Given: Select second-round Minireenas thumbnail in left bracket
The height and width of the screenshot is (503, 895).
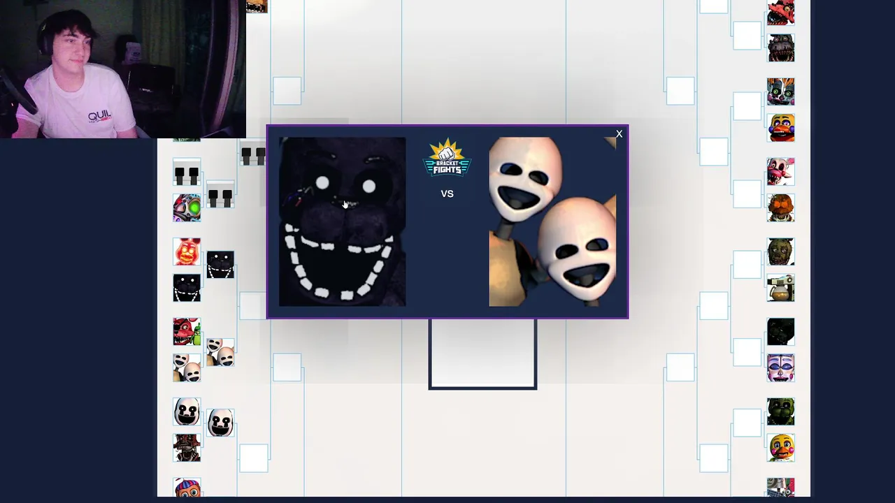Looking at the screenshot, I should 220,352.
